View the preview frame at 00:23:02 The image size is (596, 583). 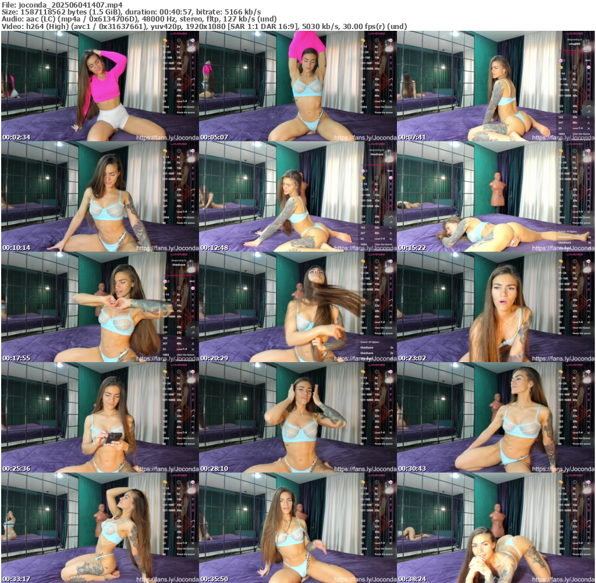point(496,307)
